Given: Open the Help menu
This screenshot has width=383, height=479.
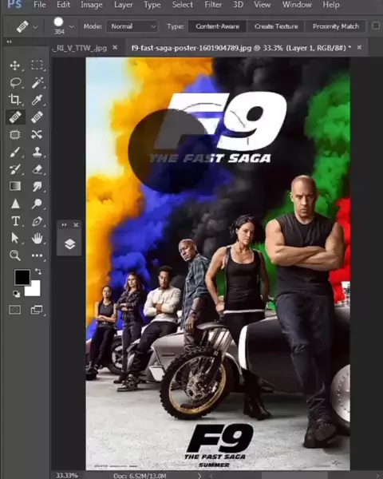Looking at the screenshot, I should pyautogui.click(x=331, y=5).
